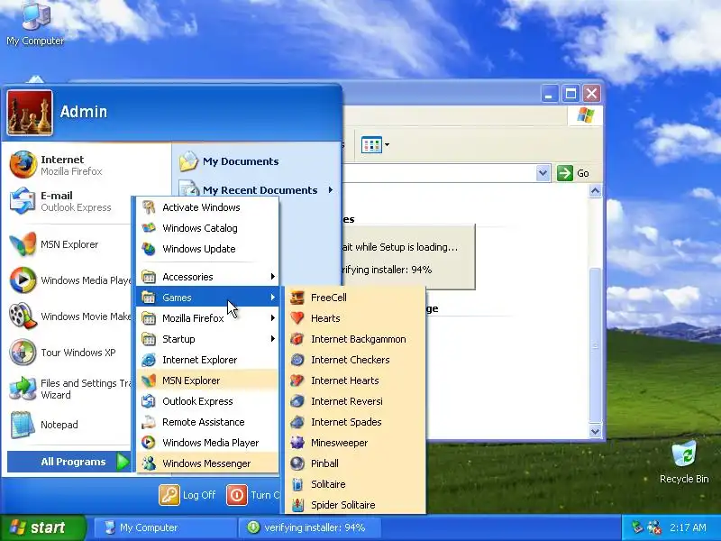
Task: Click the Admin user picture
Action: coord(30,113)
